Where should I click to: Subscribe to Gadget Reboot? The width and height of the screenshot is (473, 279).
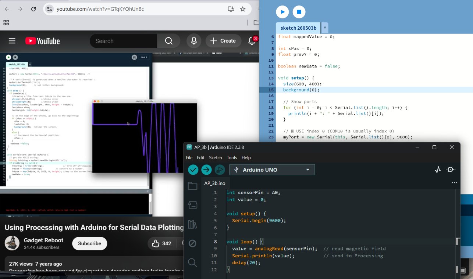[89, 243]
